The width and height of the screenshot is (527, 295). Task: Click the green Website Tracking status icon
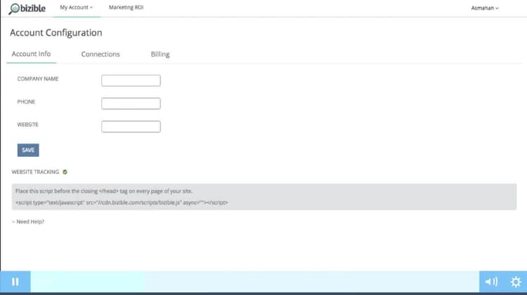click(x=65, y=172)
